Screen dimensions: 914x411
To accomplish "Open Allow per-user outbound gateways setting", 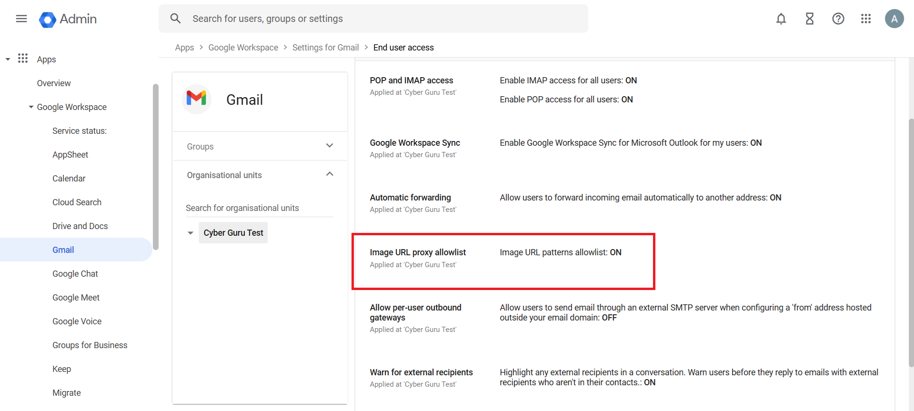I will tap(416, 312).
